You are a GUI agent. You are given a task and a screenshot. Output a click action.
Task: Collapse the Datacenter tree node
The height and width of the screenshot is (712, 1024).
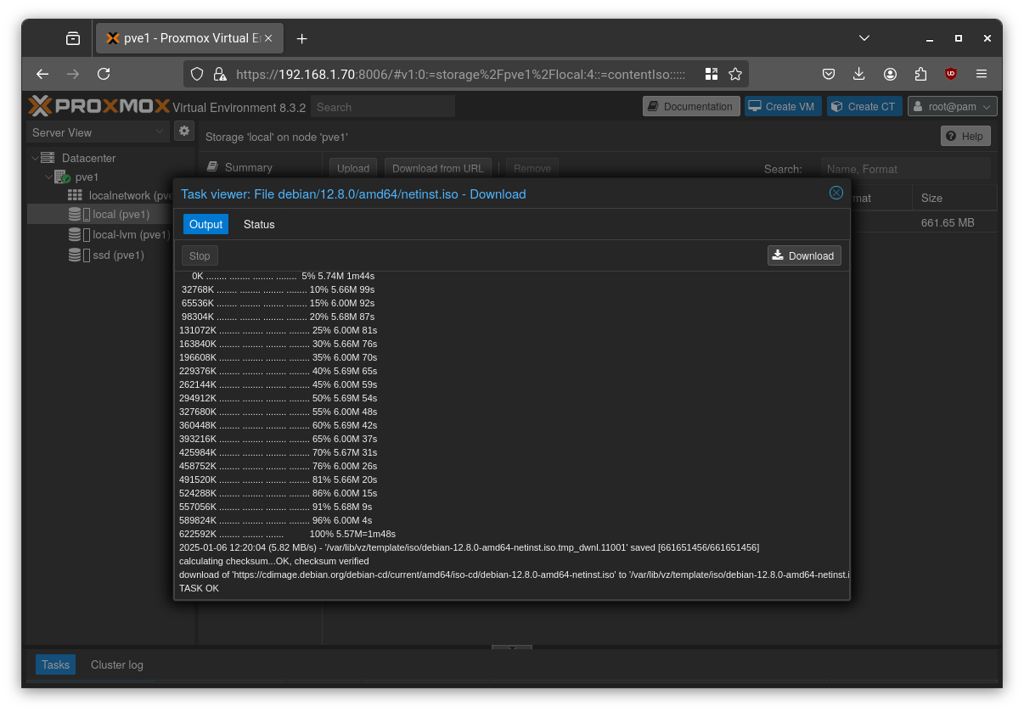click(x=36, y=158)
